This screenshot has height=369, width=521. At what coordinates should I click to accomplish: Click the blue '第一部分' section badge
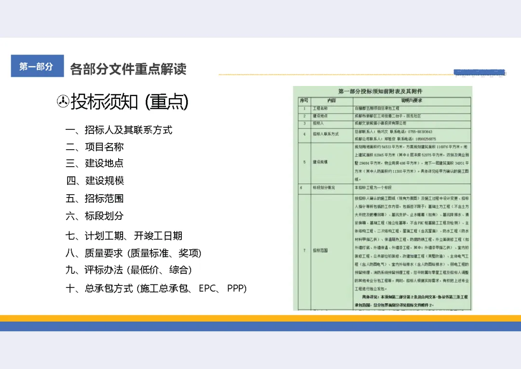point(37,66)
